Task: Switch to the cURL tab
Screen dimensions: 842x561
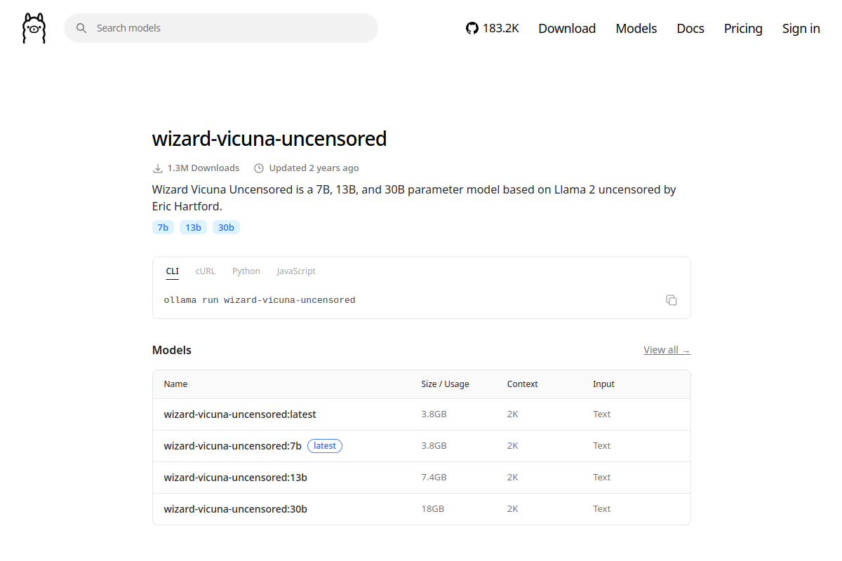Action: click(x=206, y=271)
